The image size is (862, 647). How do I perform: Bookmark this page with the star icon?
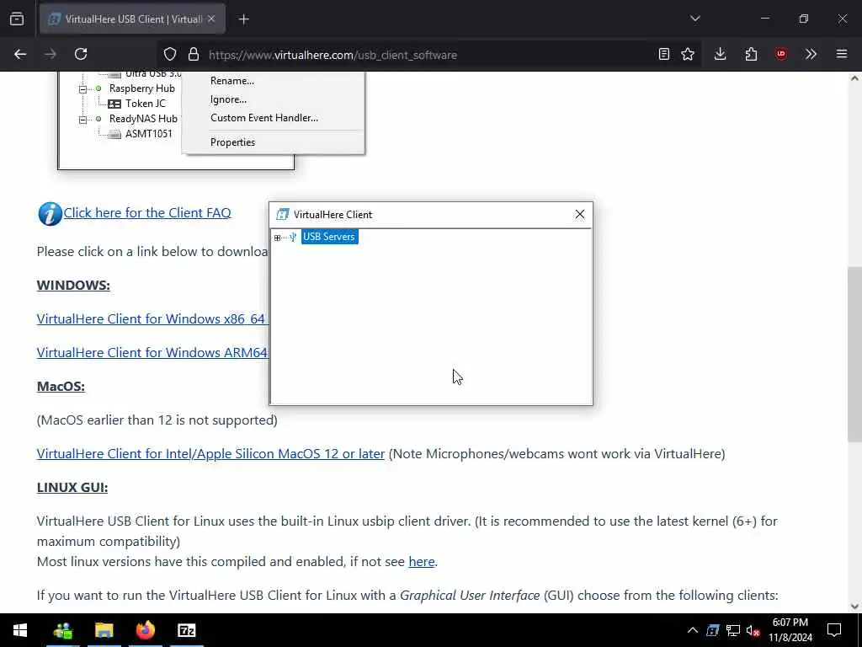pyautogui.click(x=688, y=55)
